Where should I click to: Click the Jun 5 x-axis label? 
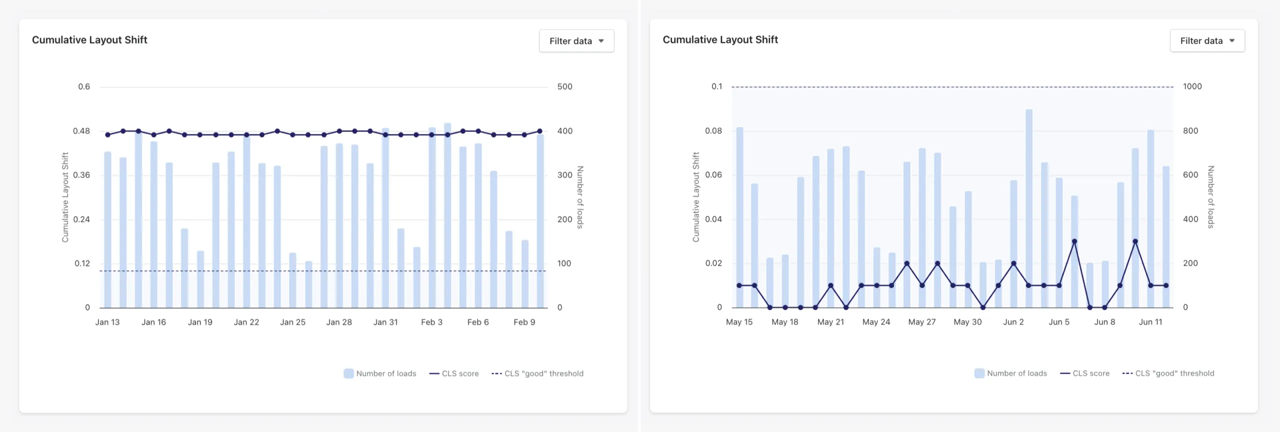[x=1059, y=322]
